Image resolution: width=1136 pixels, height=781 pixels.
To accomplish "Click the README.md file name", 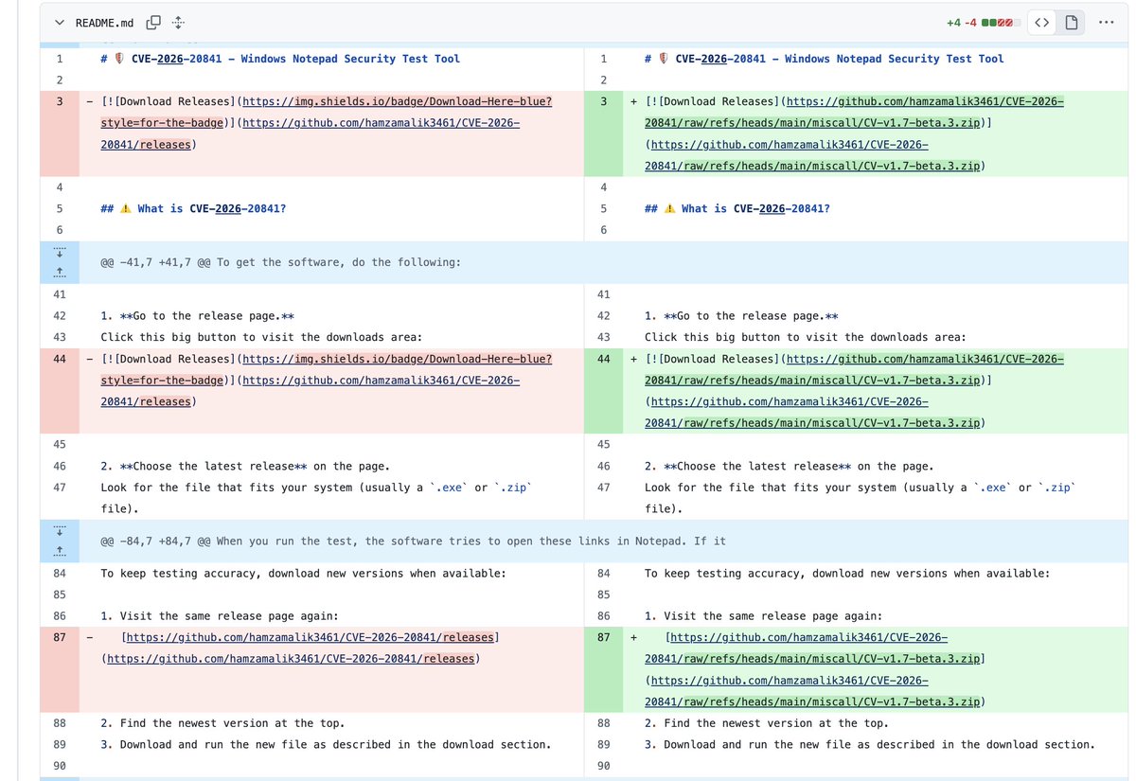I will 104,22.
